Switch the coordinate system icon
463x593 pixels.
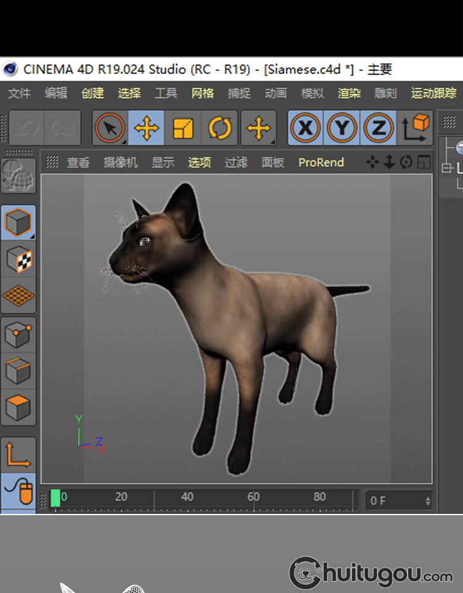(x=415, y=128)
